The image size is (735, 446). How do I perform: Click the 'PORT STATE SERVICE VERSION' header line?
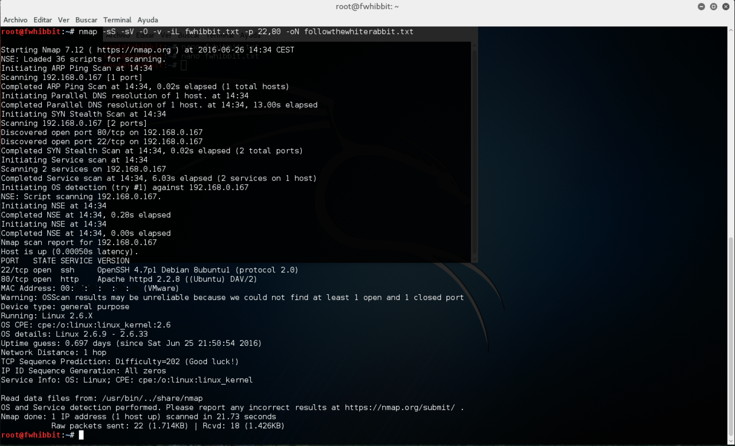pyautogui.click(x=65, y=261)
